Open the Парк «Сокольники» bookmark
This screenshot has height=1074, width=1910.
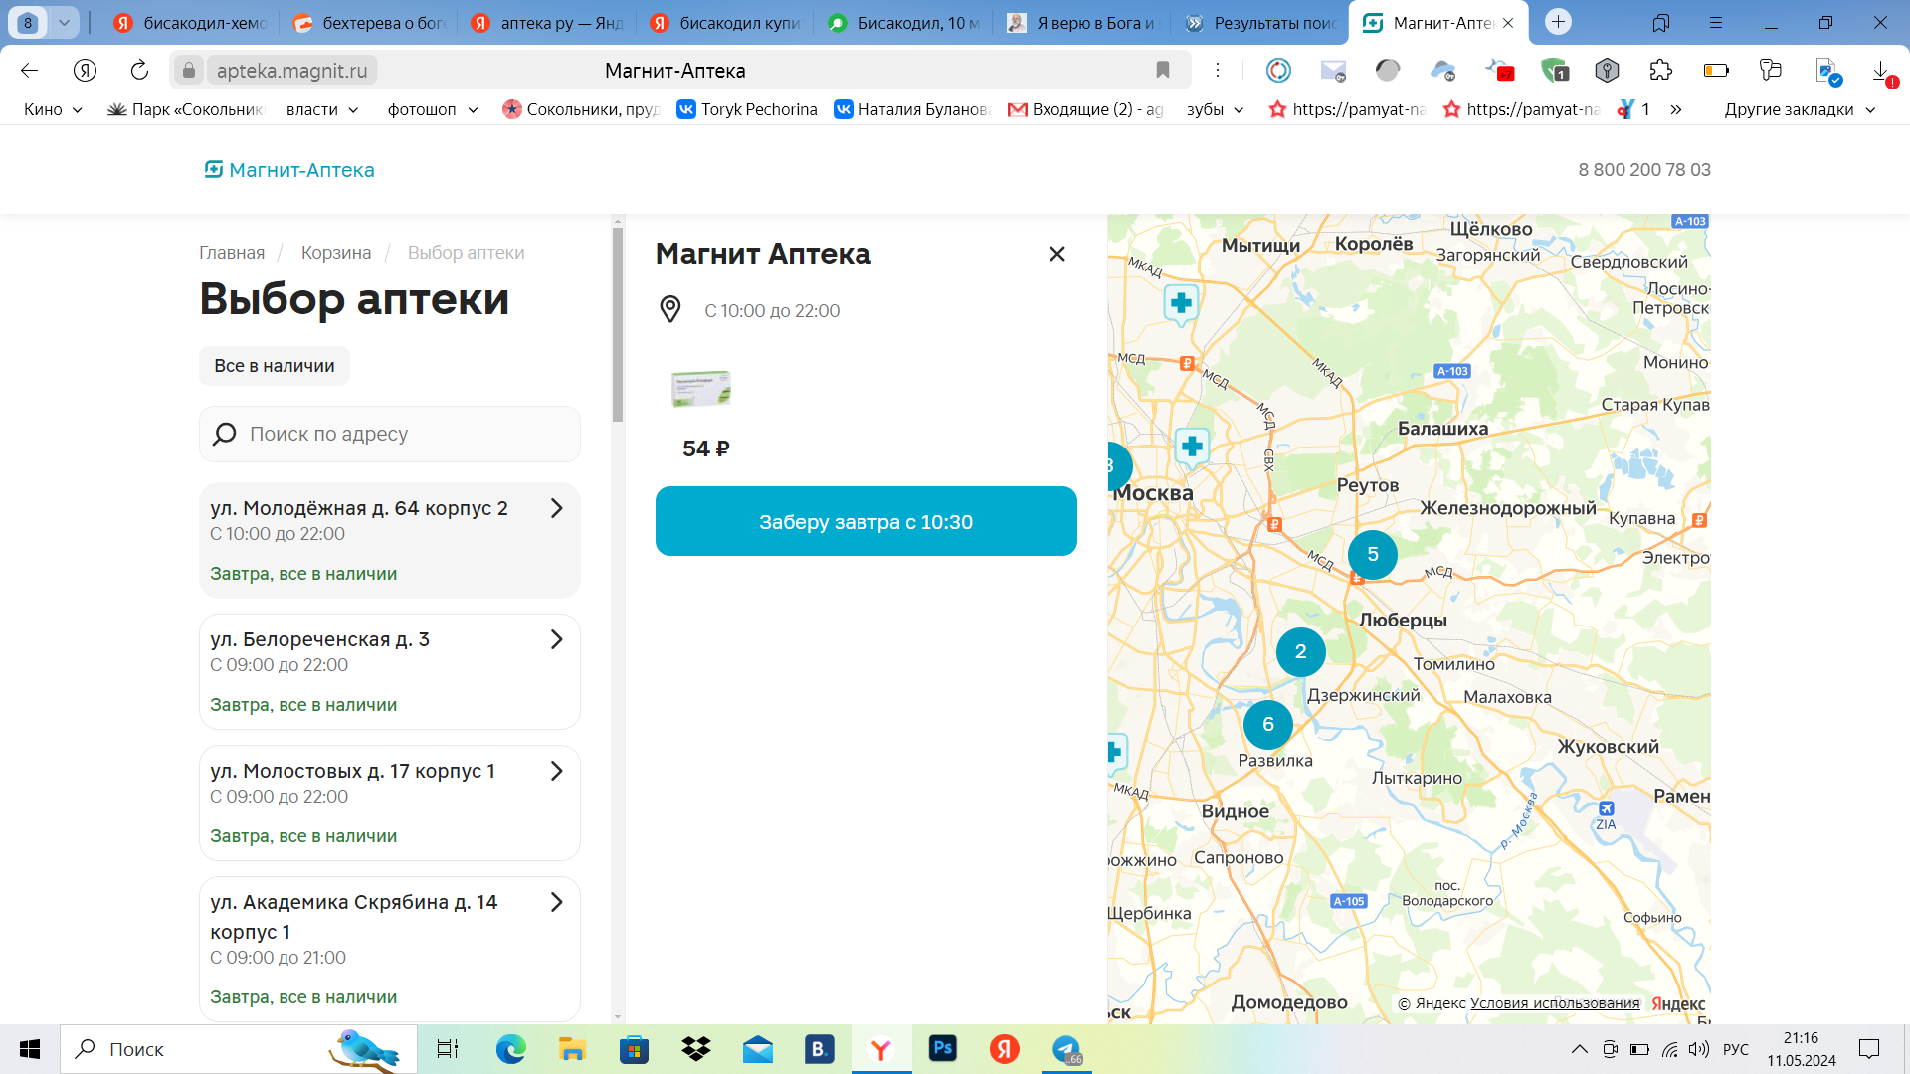tap(186, 109)
